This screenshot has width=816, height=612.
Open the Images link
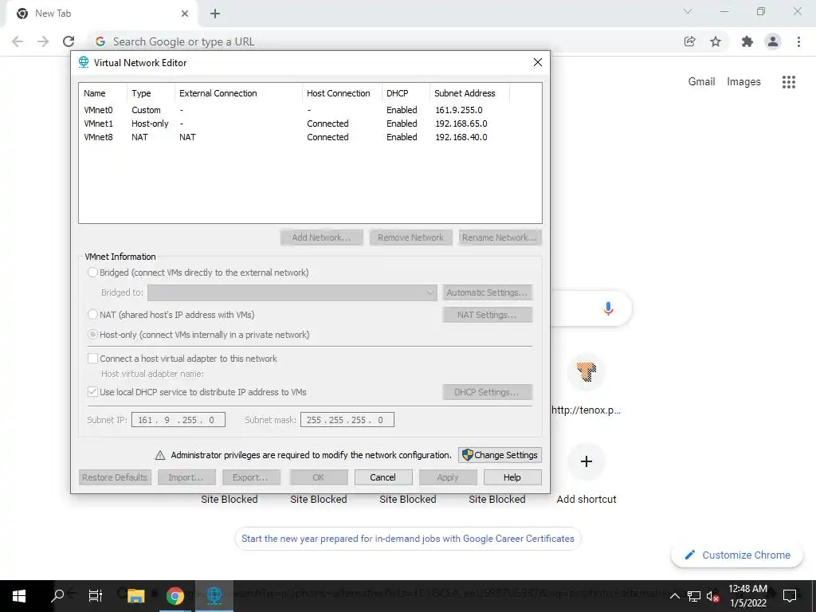pos(743,82)
